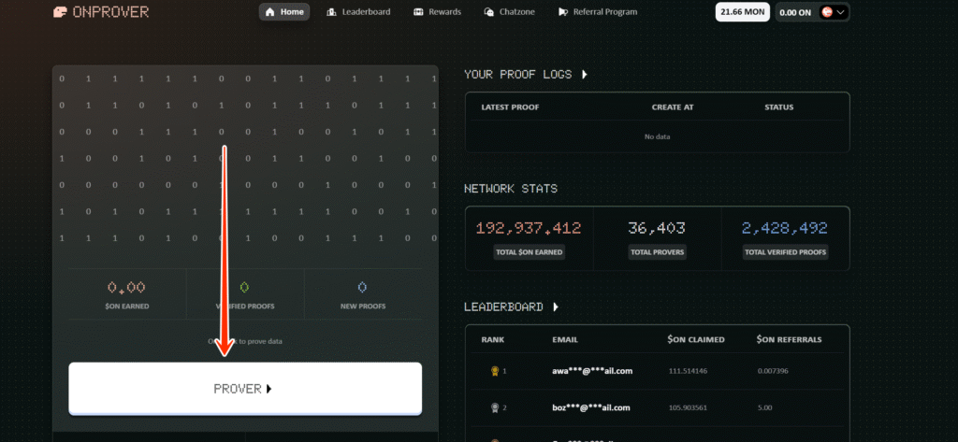
Task: Click the $ON EARNED 0.00 stat
Action: 126,294
